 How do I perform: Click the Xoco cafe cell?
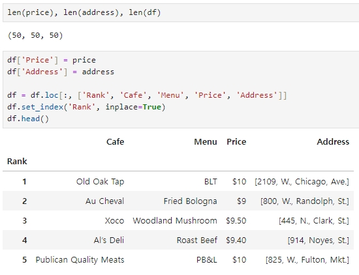[x=114, y=221]
